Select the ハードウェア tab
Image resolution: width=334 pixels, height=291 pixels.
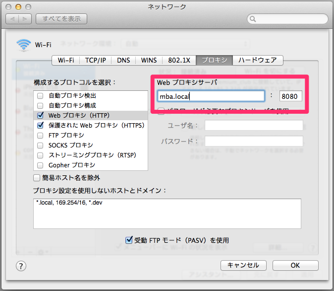[258, 60]
